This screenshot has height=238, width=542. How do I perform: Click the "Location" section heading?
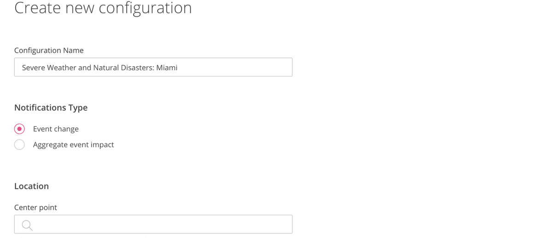31,186
